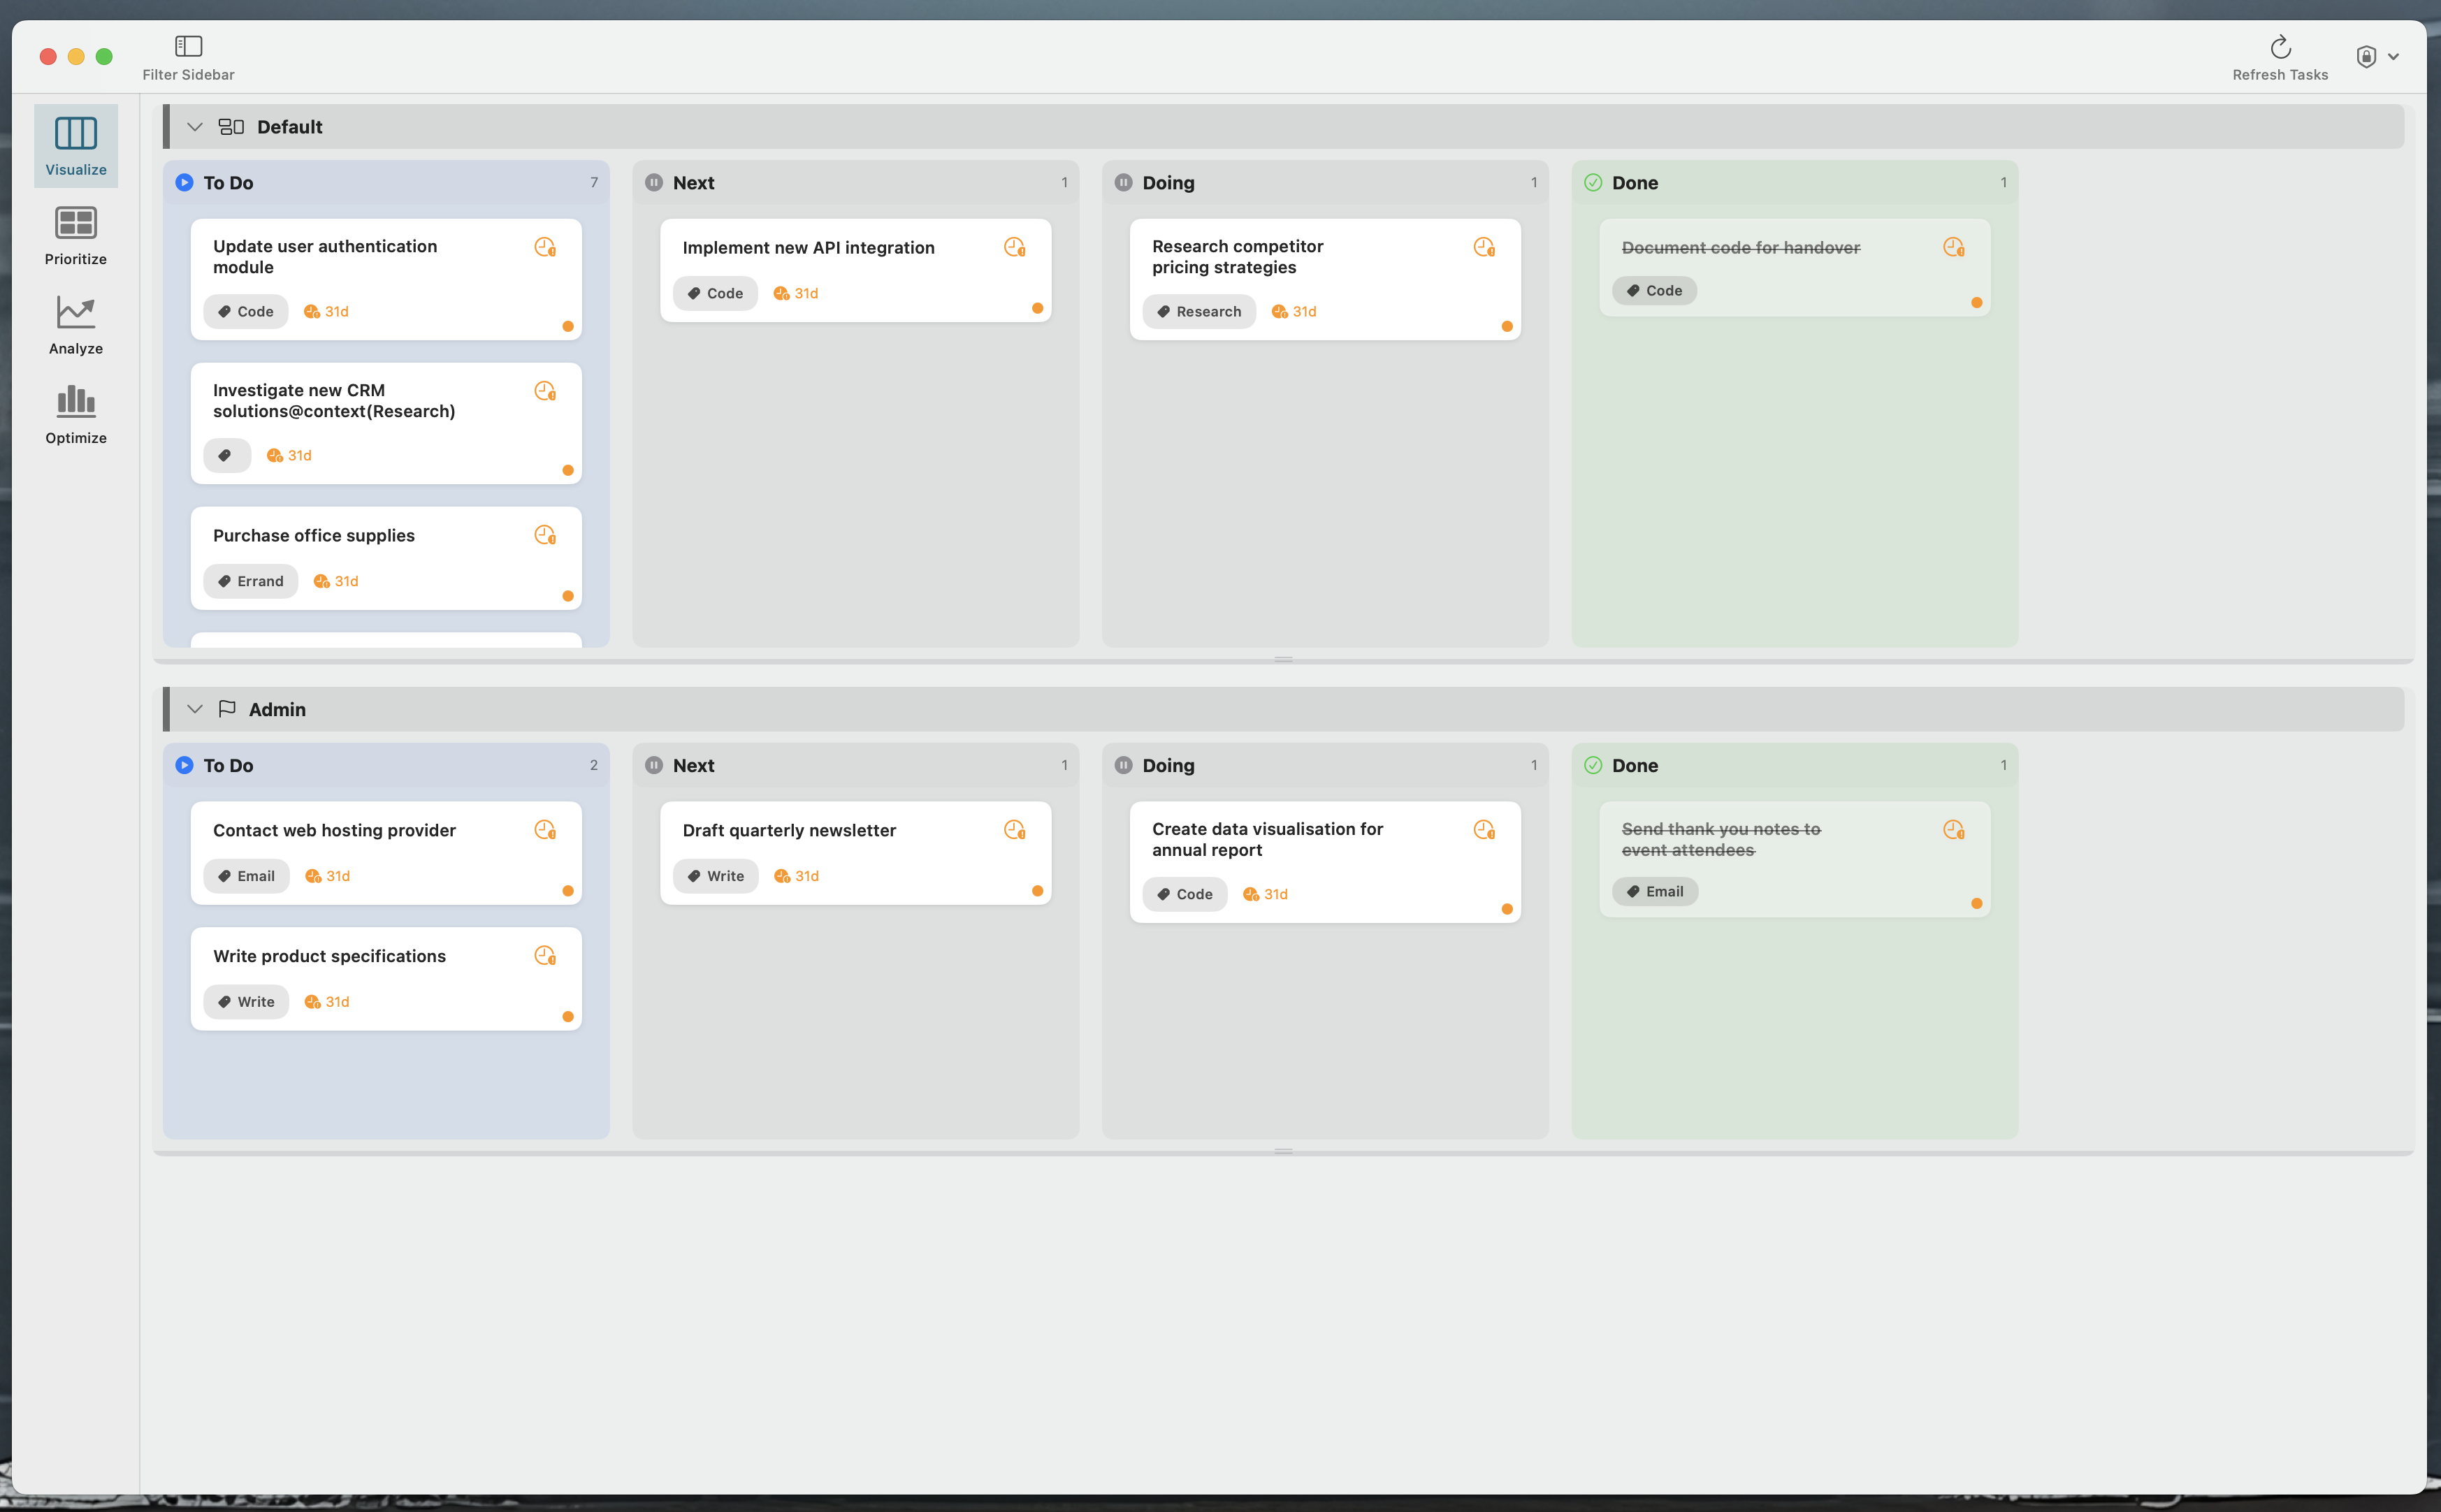This screenshot has width=2441, height=1512.
Task: Open the Write product specifications card title
Action: pyautogui.click(x=329, y=956)
